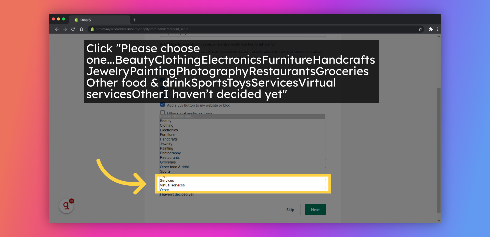Open the browser home page icon
This screenshot has height=237, width=490.
[81, 29]
